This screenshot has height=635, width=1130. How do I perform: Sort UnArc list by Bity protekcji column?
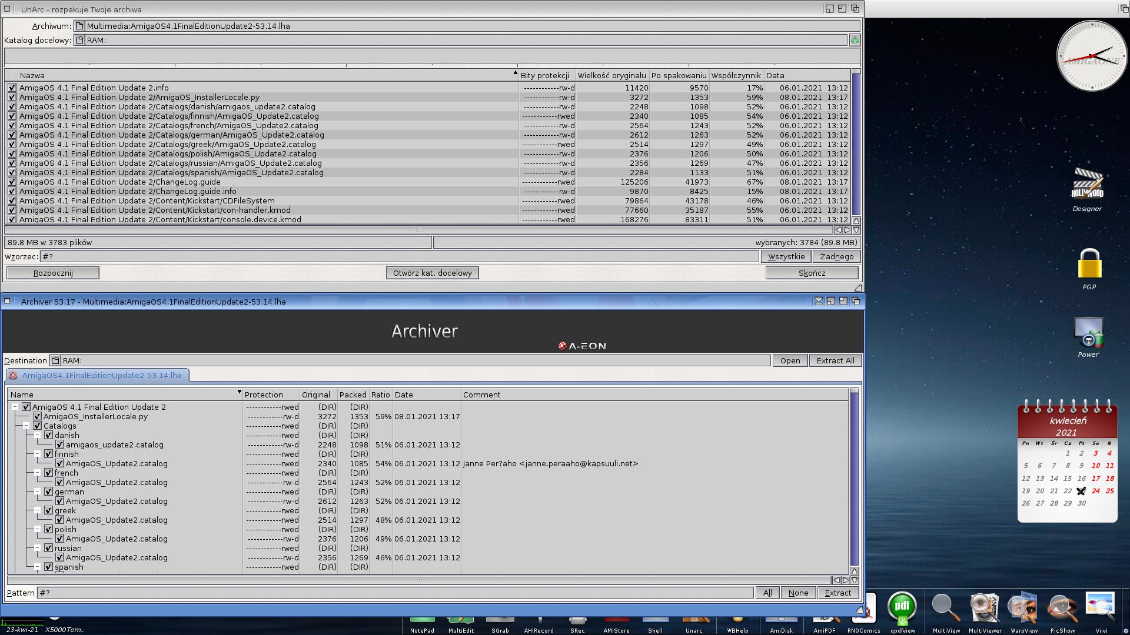tap(547, 75)
